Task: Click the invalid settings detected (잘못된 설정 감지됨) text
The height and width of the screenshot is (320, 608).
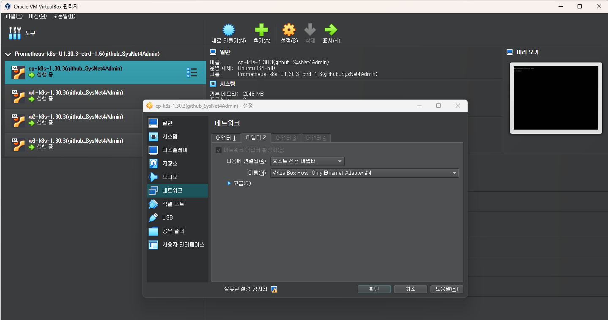Action: click(246, 289)
